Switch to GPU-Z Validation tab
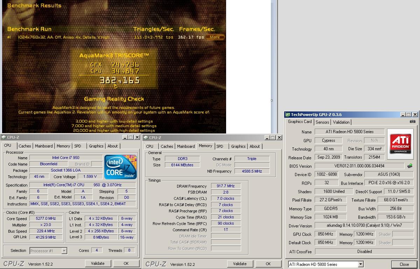Viewport: 420px width, 269px height. pyautogui.click(x=341, y=122)
